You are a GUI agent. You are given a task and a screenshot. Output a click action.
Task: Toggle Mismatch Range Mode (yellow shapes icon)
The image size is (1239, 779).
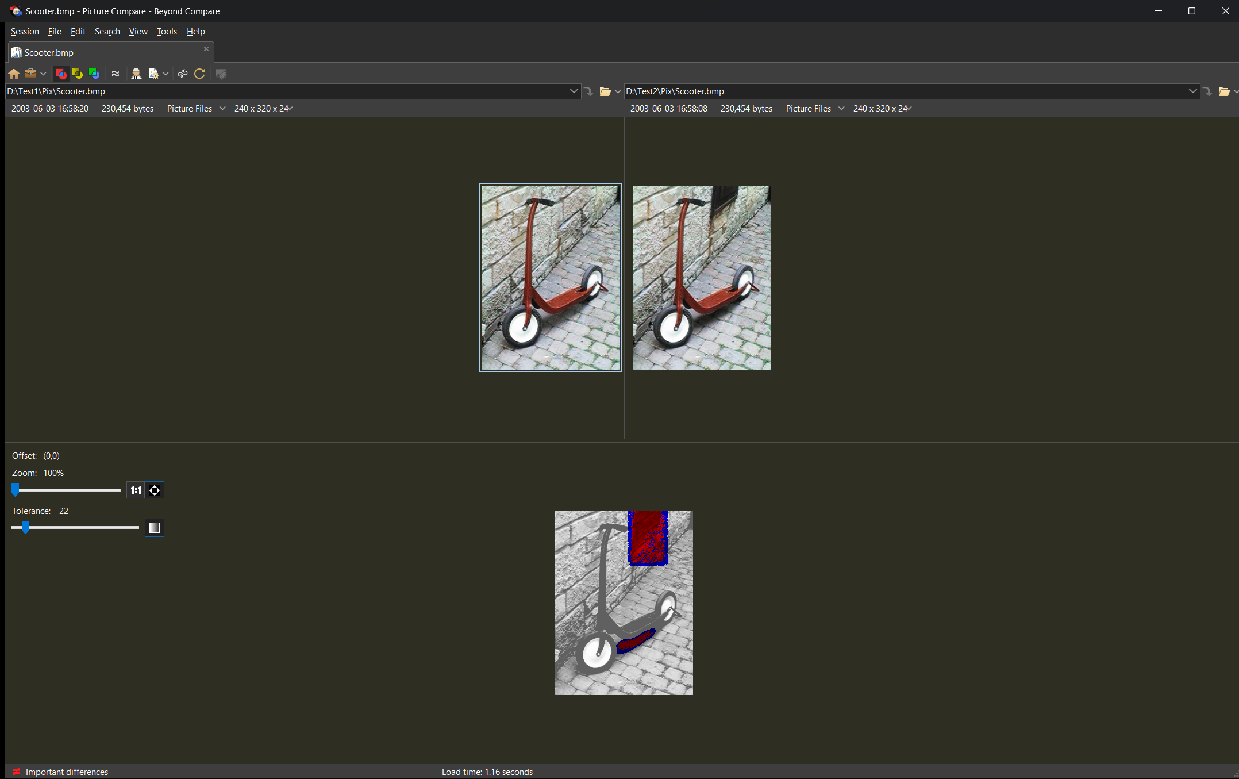78,74
